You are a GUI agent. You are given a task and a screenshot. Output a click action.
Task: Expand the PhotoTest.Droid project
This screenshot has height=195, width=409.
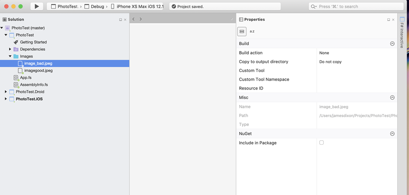click(x=6, y=92)
